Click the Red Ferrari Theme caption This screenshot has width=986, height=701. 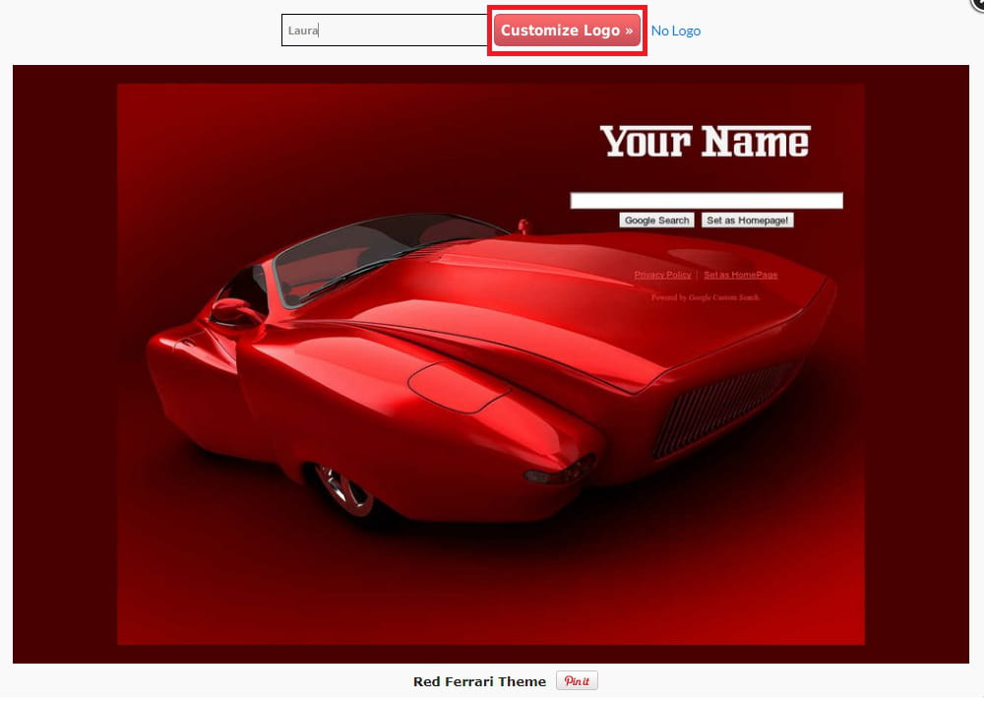tap(479, 681)
